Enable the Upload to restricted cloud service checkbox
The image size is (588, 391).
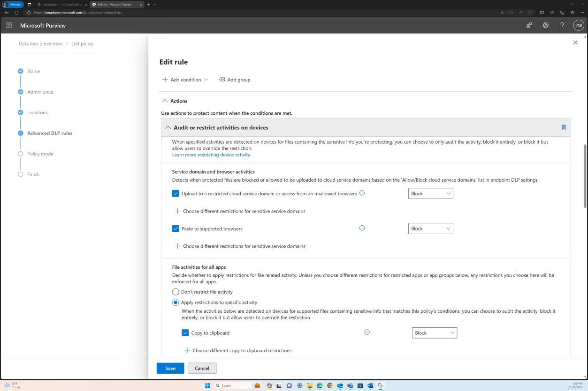pyautogui.click(x=176, y=193)
